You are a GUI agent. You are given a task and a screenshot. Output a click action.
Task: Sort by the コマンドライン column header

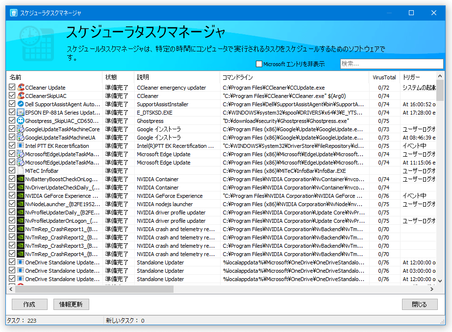(294, 77)
